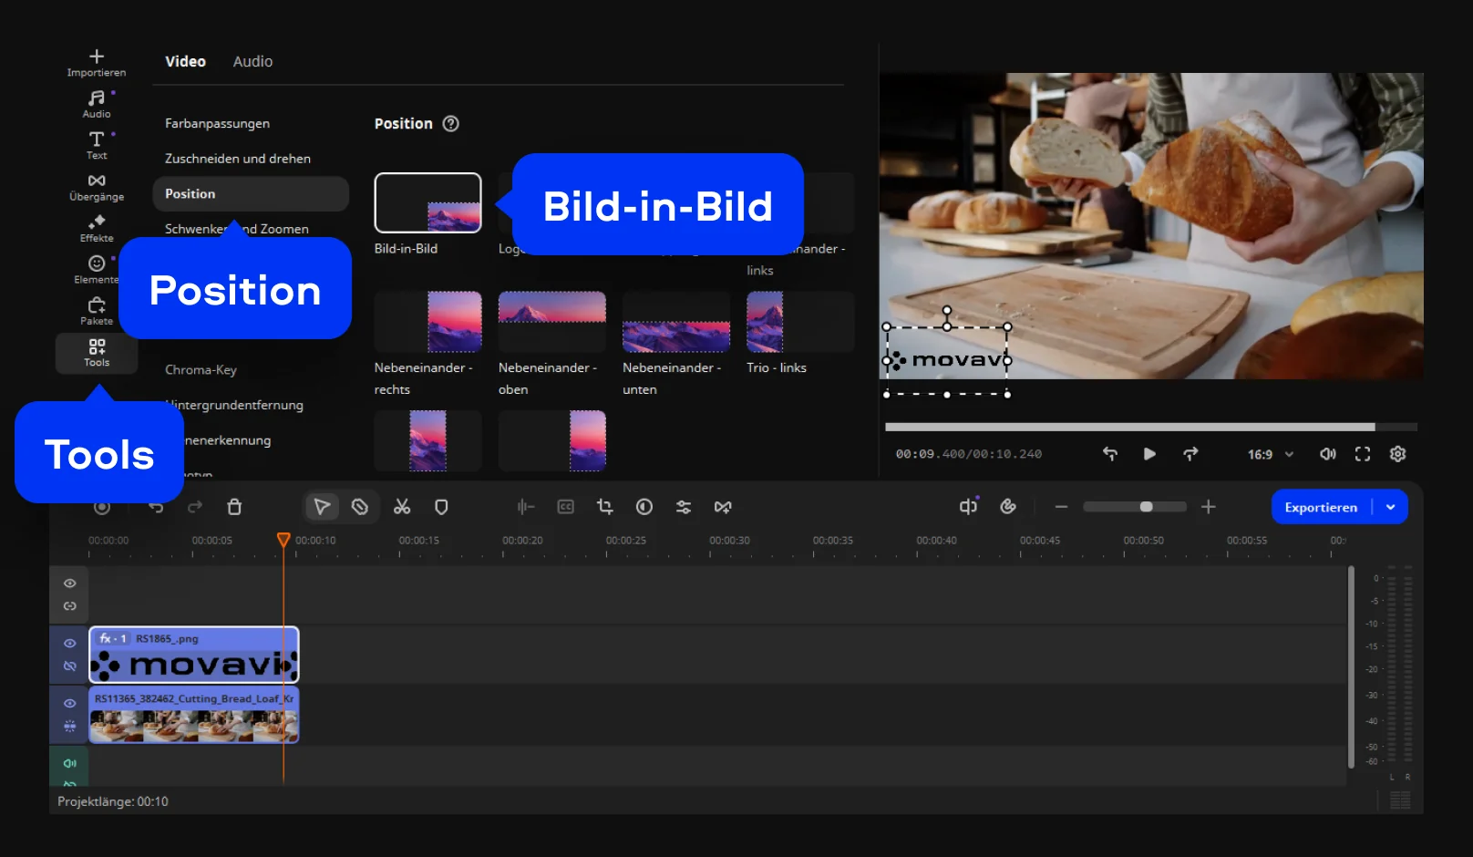Activate the pointer selection tool

point(322,507)
